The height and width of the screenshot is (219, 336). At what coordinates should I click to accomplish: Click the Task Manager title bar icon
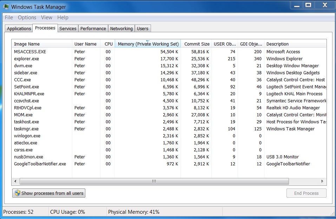point(6,7)
